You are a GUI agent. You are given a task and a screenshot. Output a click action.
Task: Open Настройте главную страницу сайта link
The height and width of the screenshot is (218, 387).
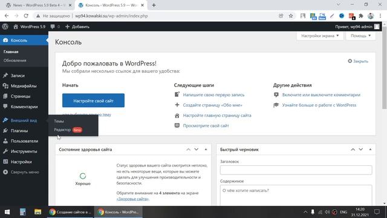click(217, 116)
